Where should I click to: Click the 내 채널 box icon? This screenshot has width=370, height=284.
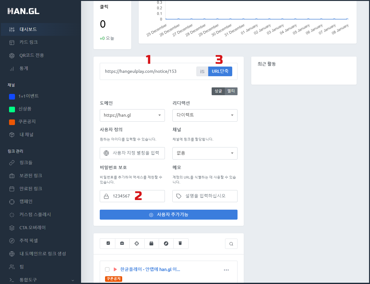point(12,135)
